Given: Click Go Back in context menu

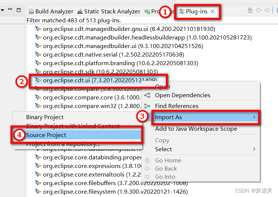Looking at the screenshot, I should pyautogui.click(x=166, y=169).
